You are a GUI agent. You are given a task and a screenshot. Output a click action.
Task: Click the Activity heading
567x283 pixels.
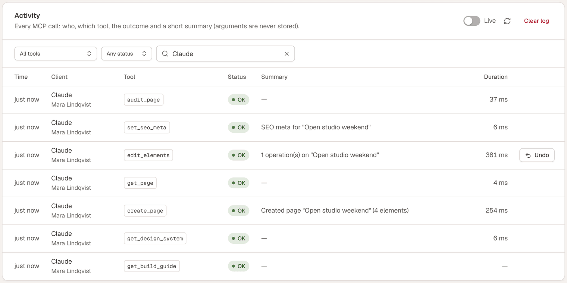[x=27, y=15]
